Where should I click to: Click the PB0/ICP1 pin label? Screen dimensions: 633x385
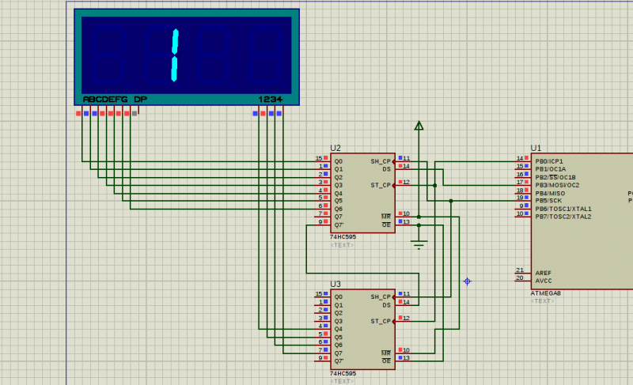coord(549,161)
